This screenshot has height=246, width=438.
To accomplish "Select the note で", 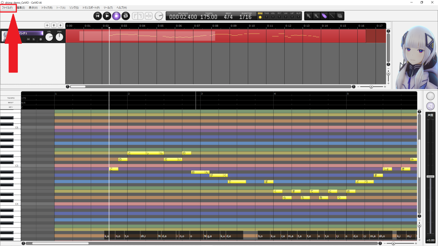I will click(x=237, y=182).
